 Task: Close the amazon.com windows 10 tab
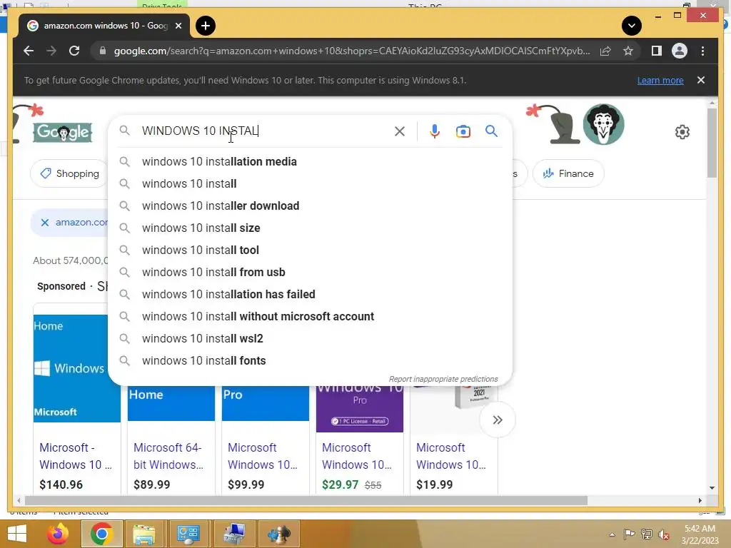pos(178,26)
